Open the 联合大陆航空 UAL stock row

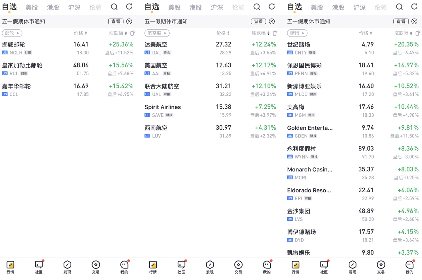(x=210, y=90)
